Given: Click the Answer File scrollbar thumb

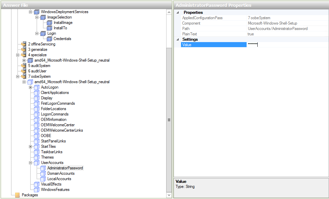Looking at the screenshot, I should tap(169, 120).
